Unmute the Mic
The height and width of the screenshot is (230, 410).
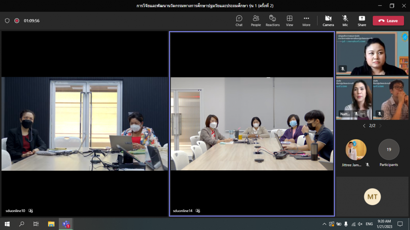[x=345, y=20]
